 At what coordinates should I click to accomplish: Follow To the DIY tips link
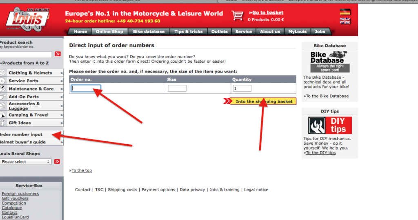coord(321,153)
